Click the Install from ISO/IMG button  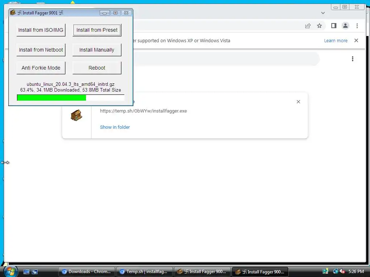point(41,30)
